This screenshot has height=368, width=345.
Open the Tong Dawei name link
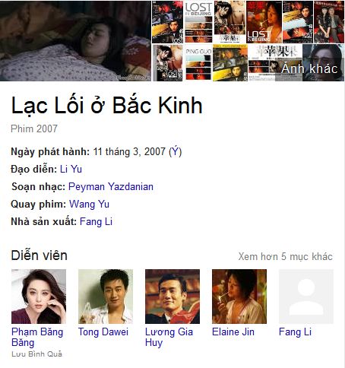point(103,332)
